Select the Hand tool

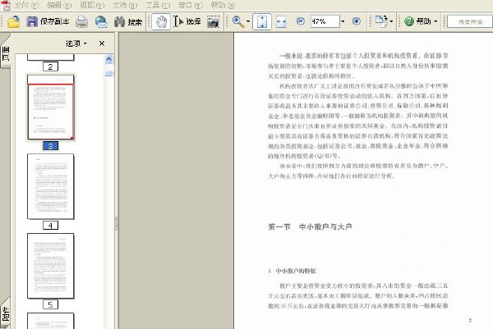pos(161,21)
